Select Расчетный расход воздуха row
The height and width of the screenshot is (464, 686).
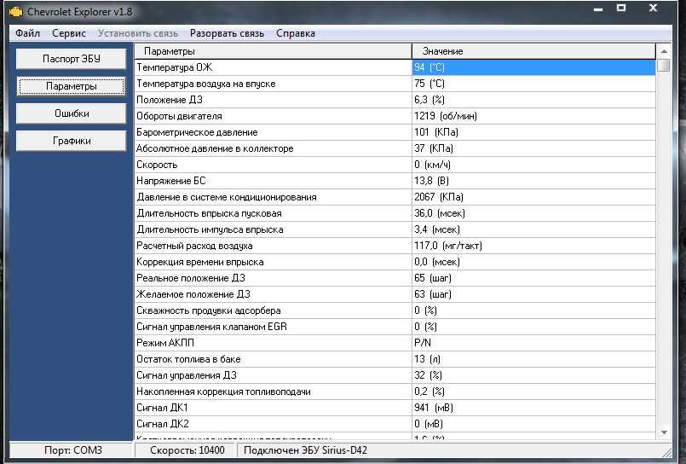[x=395, y=246]
